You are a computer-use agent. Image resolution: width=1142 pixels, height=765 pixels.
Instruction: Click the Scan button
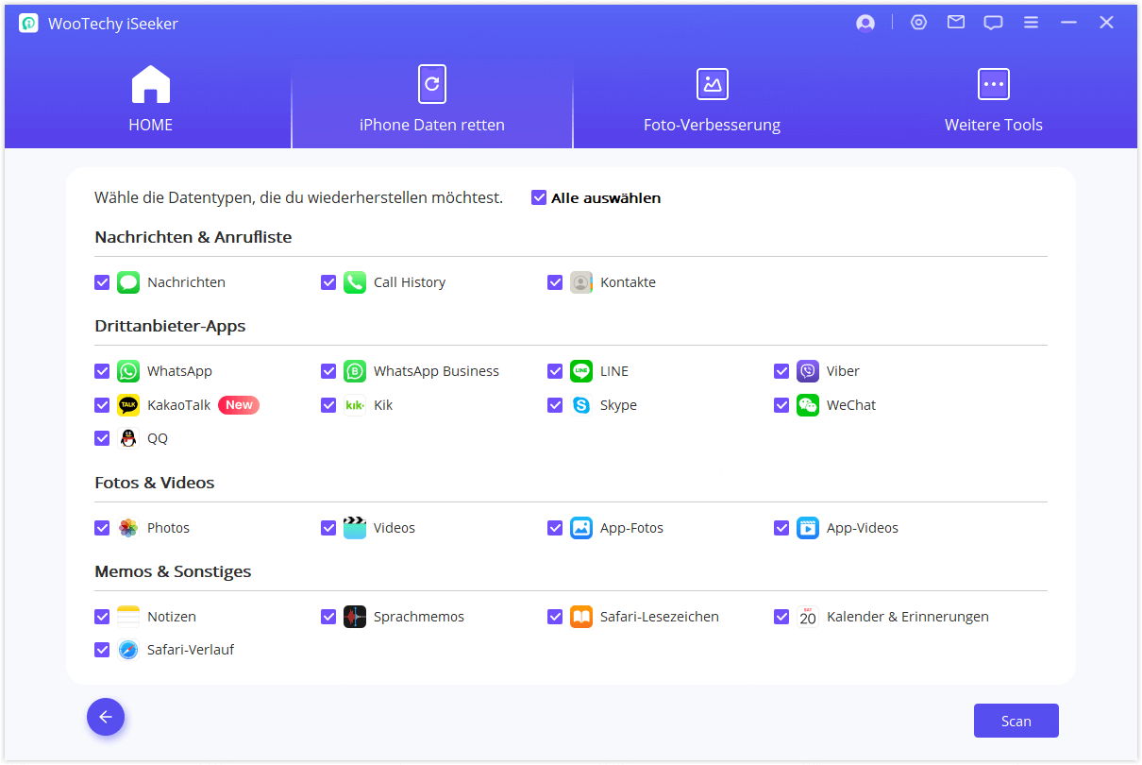(1016, 720)
